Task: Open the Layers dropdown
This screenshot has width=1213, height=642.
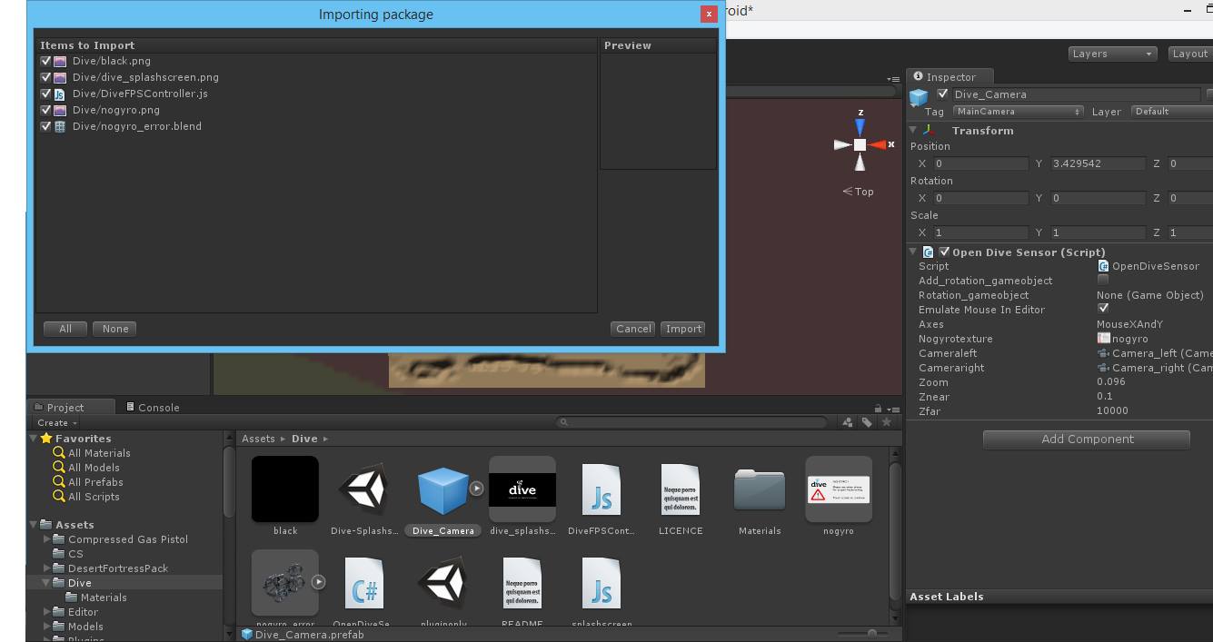Action: click(x=1112, y=54)
